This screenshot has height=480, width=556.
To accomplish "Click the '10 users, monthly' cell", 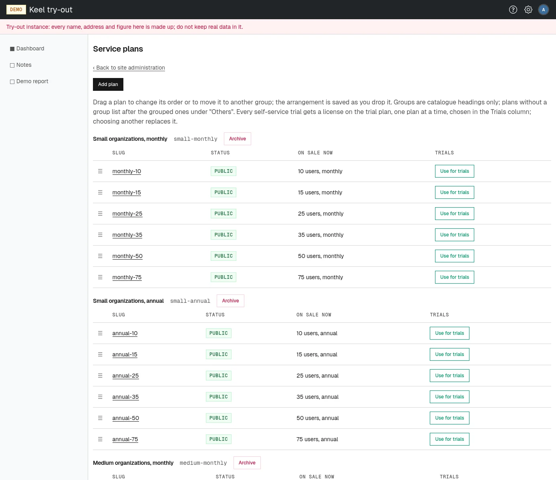I will [x=320, y=171].
